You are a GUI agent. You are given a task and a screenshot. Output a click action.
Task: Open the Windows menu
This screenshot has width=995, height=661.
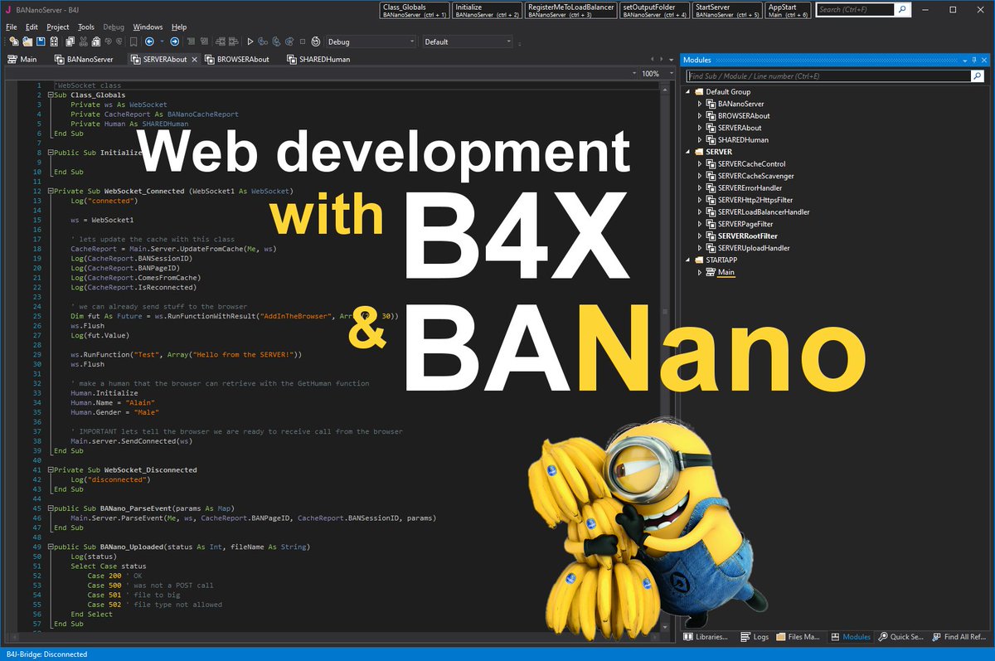[x=148, y=27]
